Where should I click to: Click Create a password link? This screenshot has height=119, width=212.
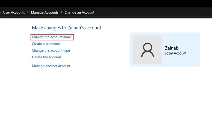[46, 44]
